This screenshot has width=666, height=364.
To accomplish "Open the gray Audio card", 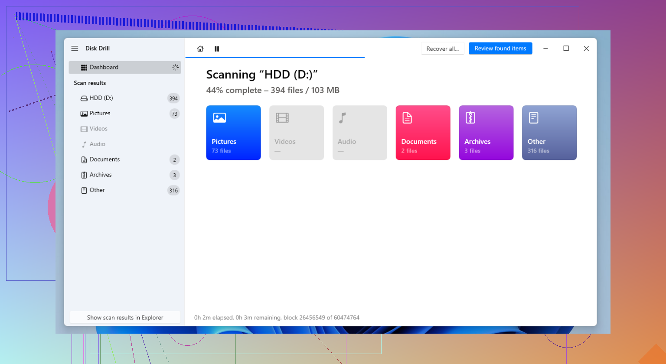I will (360, 133).
